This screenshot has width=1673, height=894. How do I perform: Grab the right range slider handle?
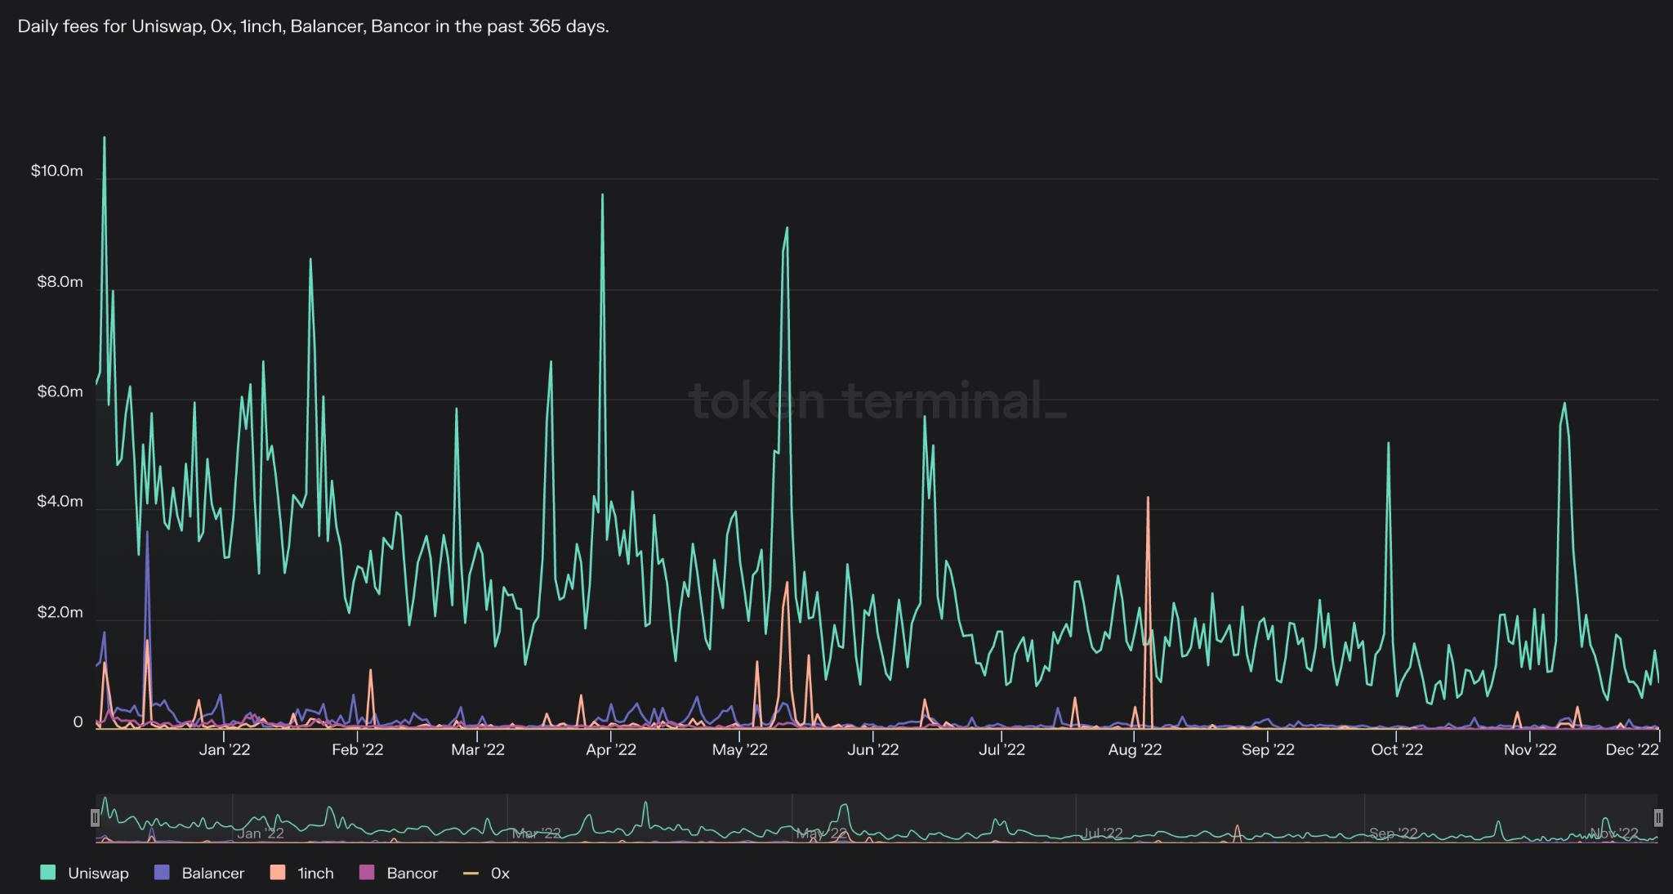(x=1658, y=817)
